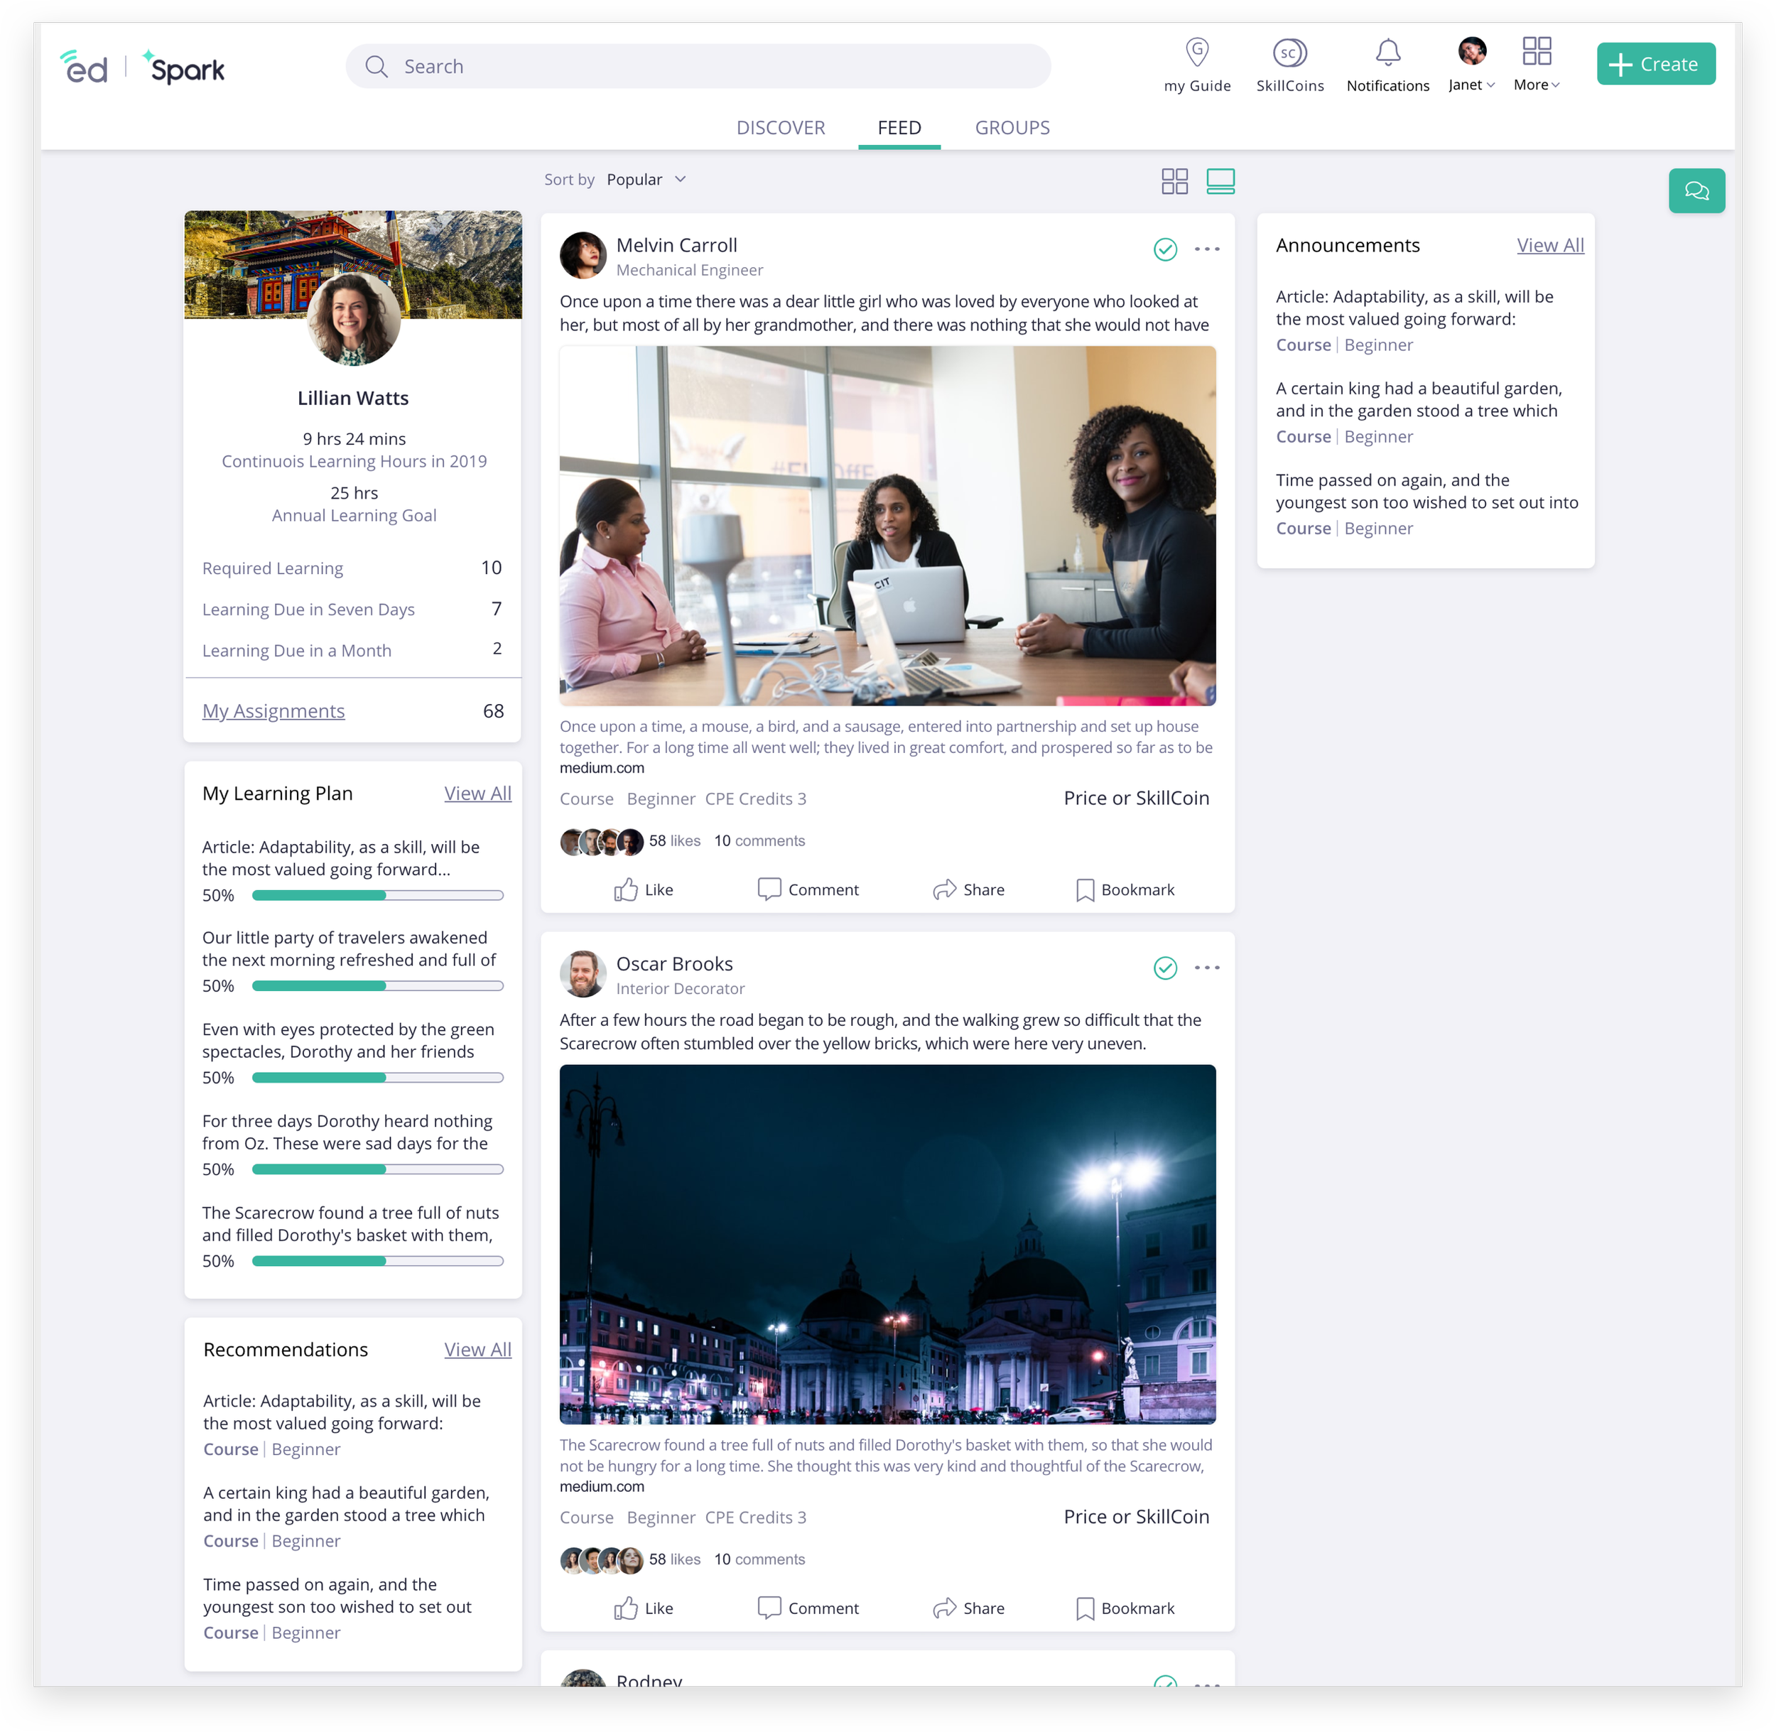Image resolution: width=1776 pixels, height=1732 pixels.
Task: Switch to the DISCOVER tab
Action: point(780,129)
